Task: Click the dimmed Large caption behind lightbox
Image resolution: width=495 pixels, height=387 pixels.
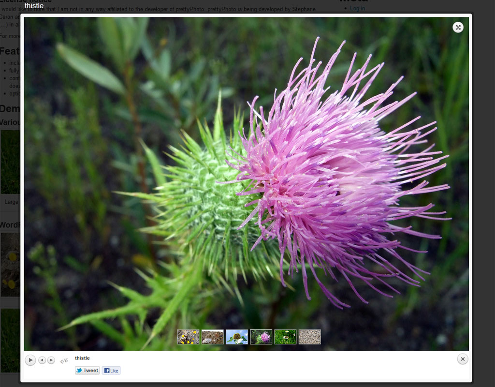Action: tap(11, 202)
